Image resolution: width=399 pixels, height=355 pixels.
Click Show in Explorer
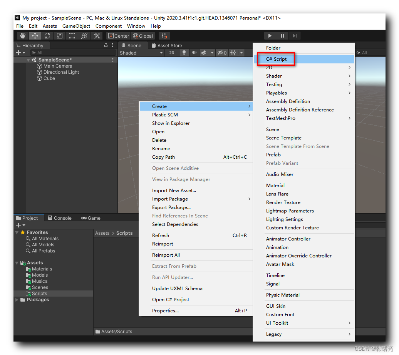196,123
